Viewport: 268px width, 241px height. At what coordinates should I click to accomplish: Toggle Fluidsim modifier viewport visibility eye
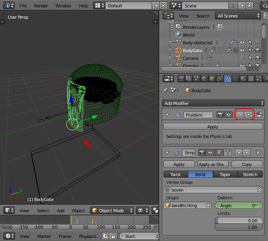coord(228,115)
